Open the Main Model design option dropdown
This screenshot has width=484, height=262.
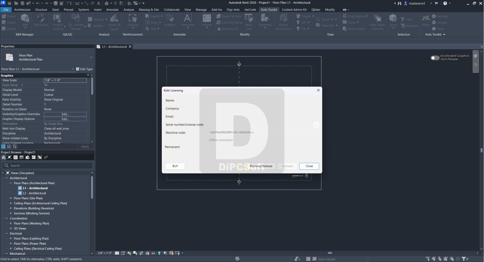point(368,259)
